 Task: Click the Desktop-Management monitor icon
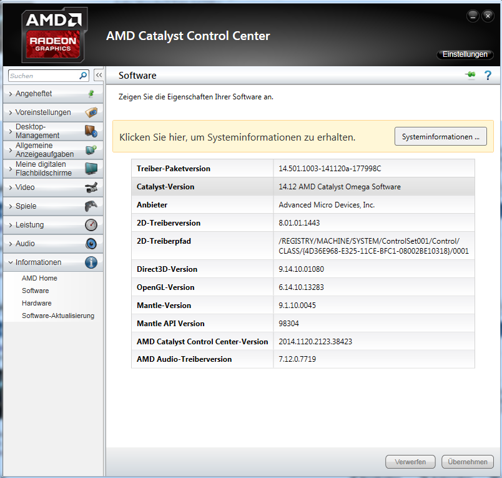(x=91, y=131)
